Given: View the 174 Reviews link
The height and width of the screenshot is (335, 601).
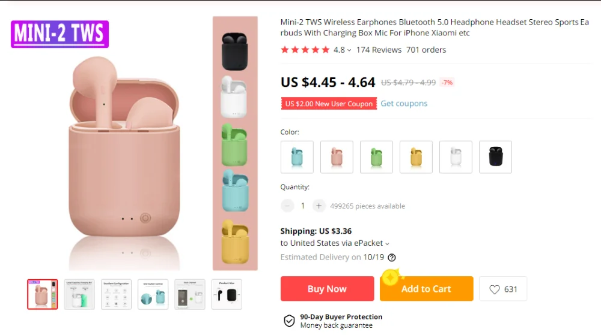Looking at the screenshot, I should tap(379, 50).
